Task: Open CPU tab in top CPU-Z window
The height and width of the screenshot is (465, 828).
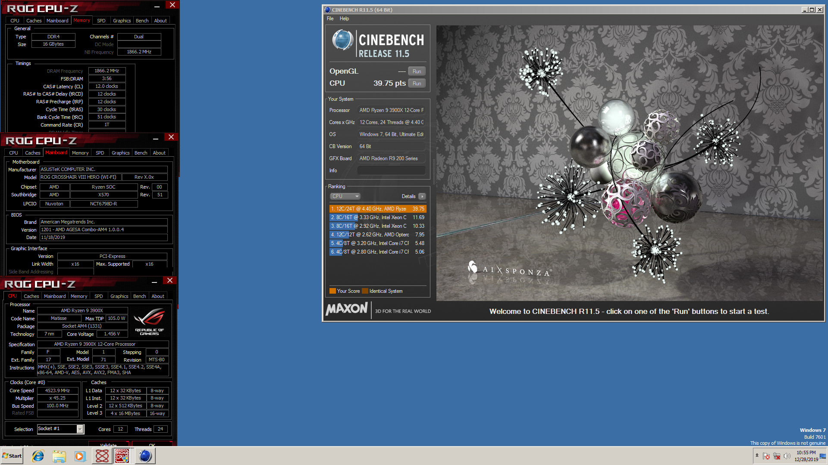Action: click(x=15, y=21)
